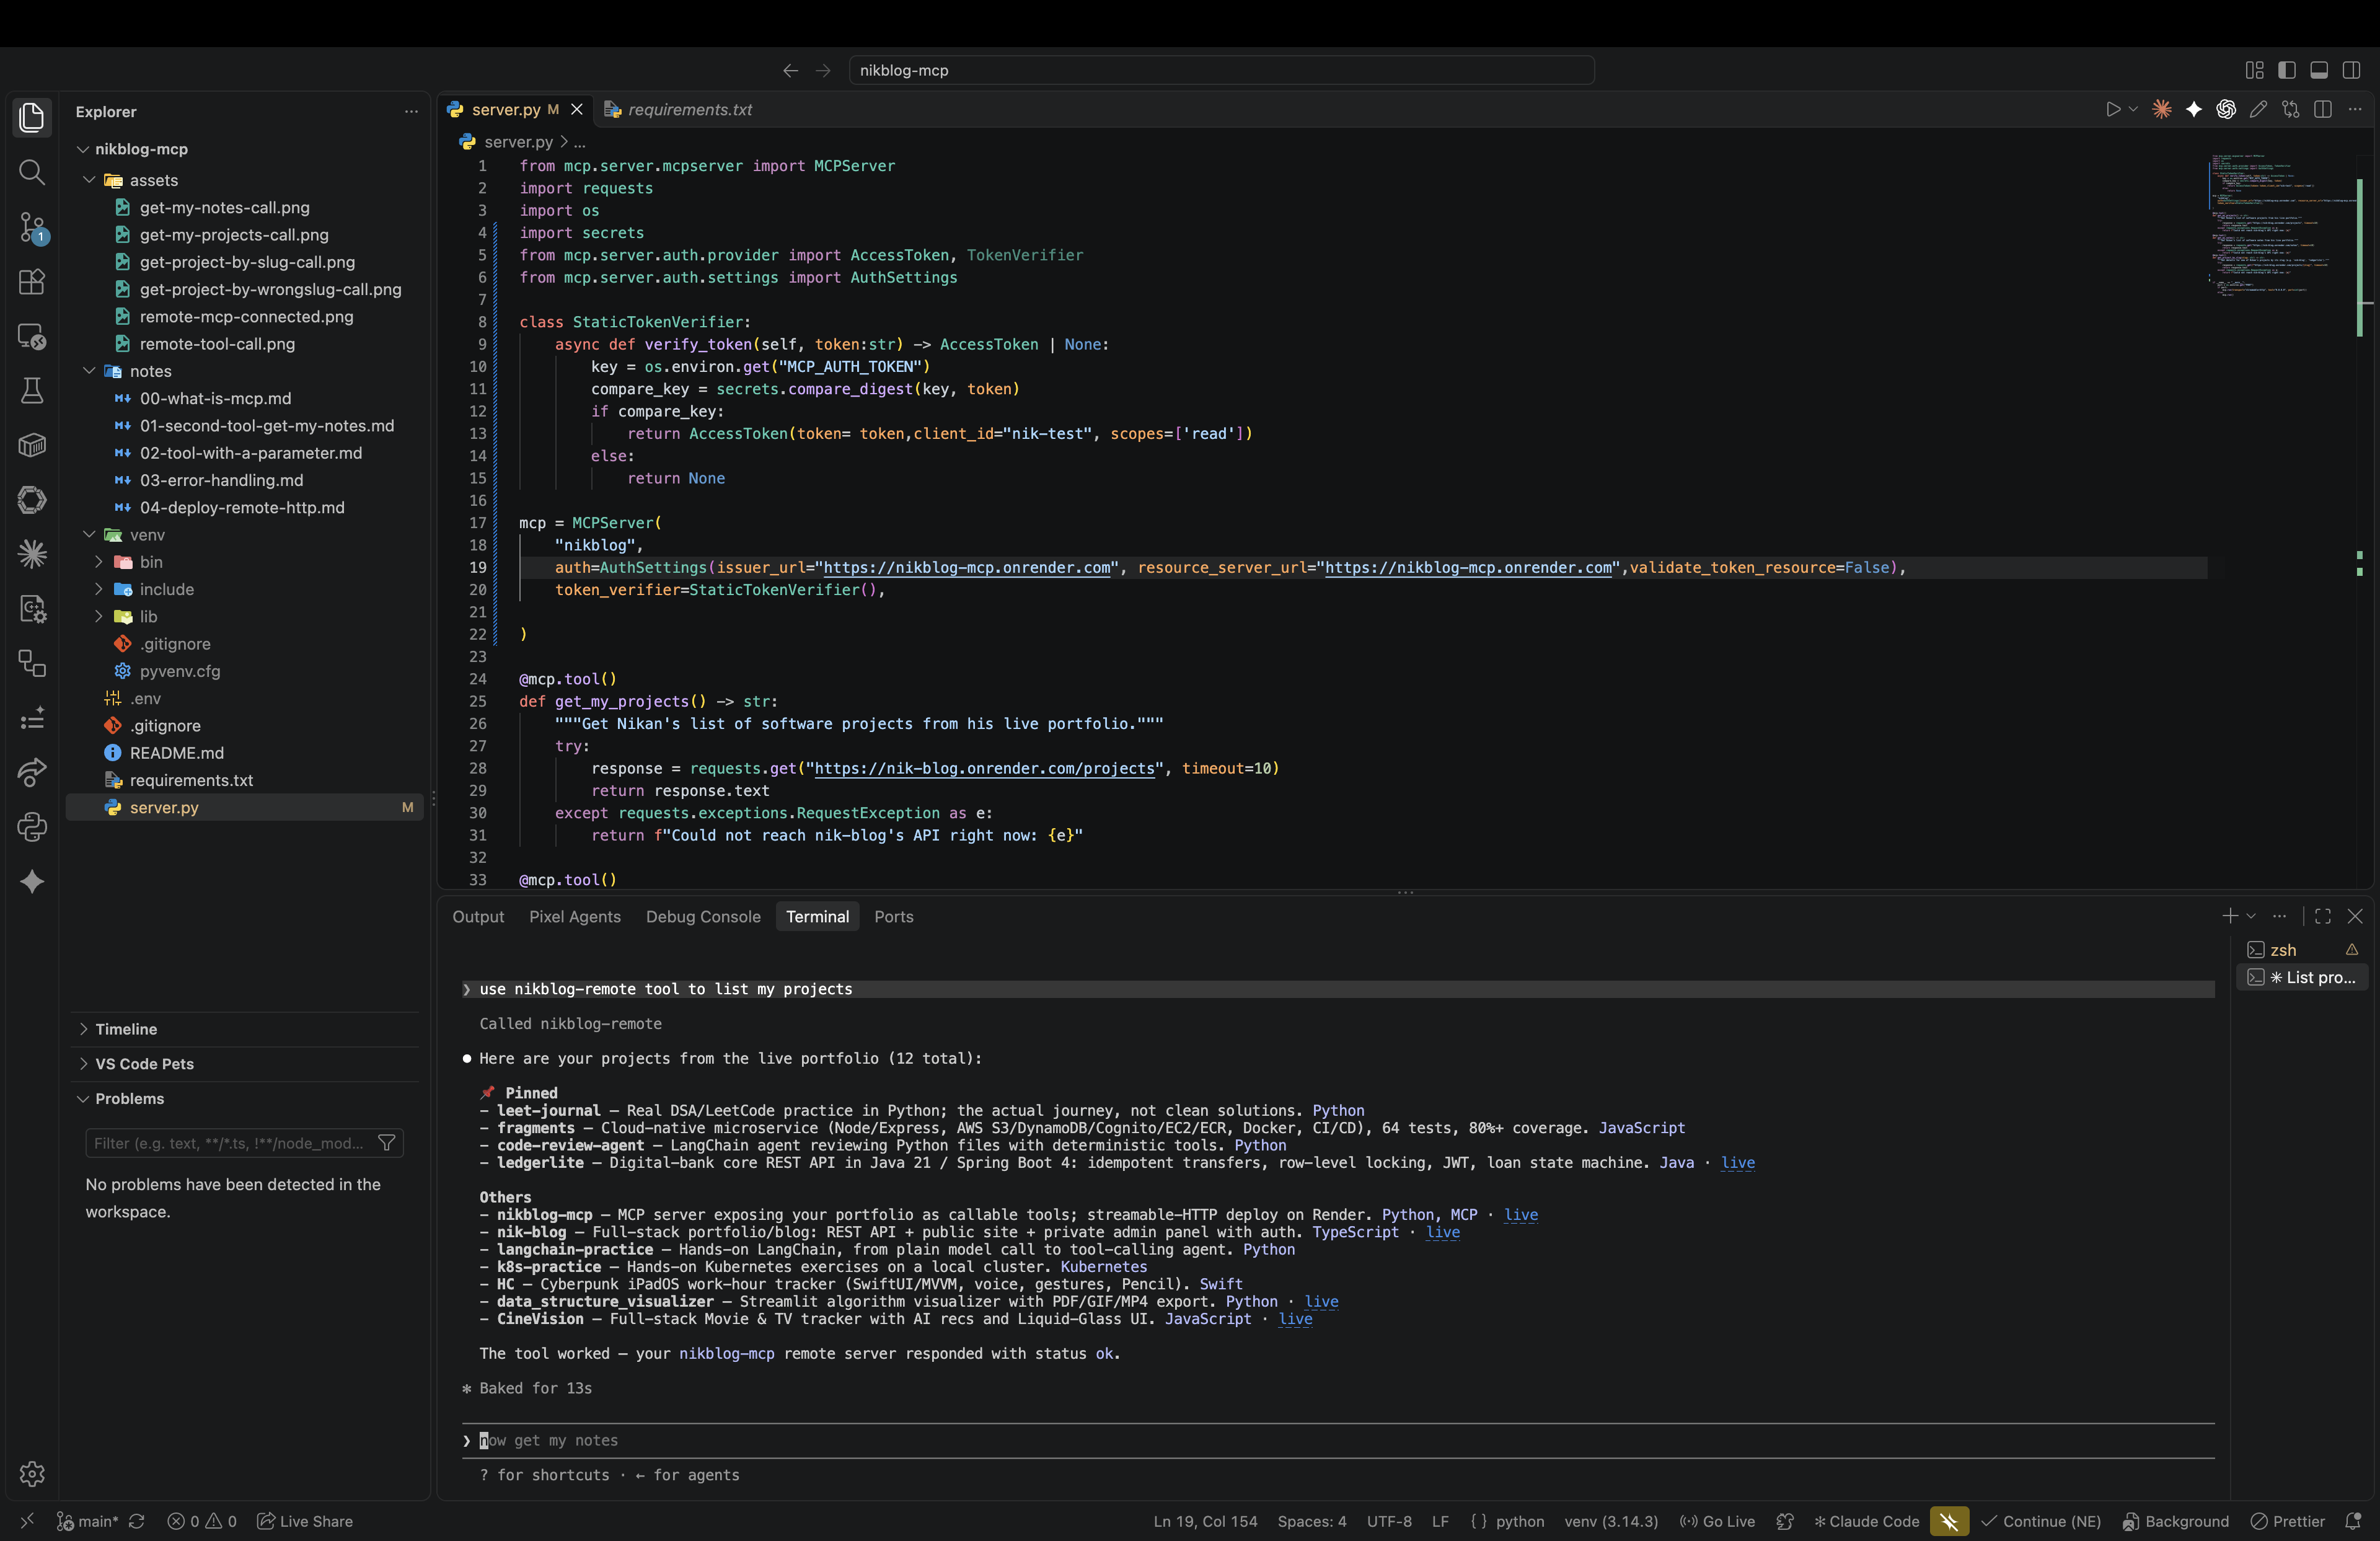Collapse the assets folder
This screenshot has height=1541, width=2380.
[89, 180]
